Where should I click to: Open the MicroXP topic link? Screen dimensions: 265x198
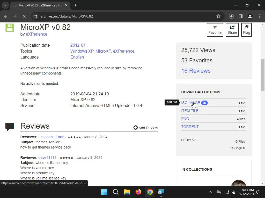103,51
